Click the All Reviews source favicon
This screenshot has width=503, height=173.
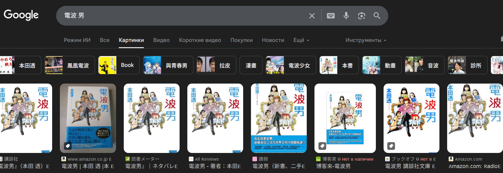[191, 159]
